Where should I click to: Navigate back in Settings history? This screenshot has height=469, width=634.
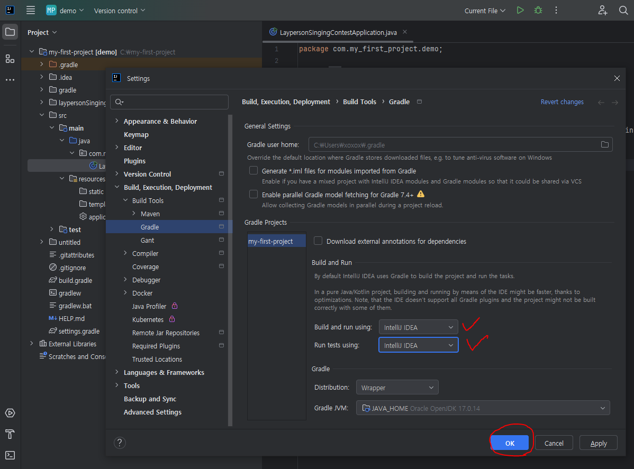pos(601,102)
